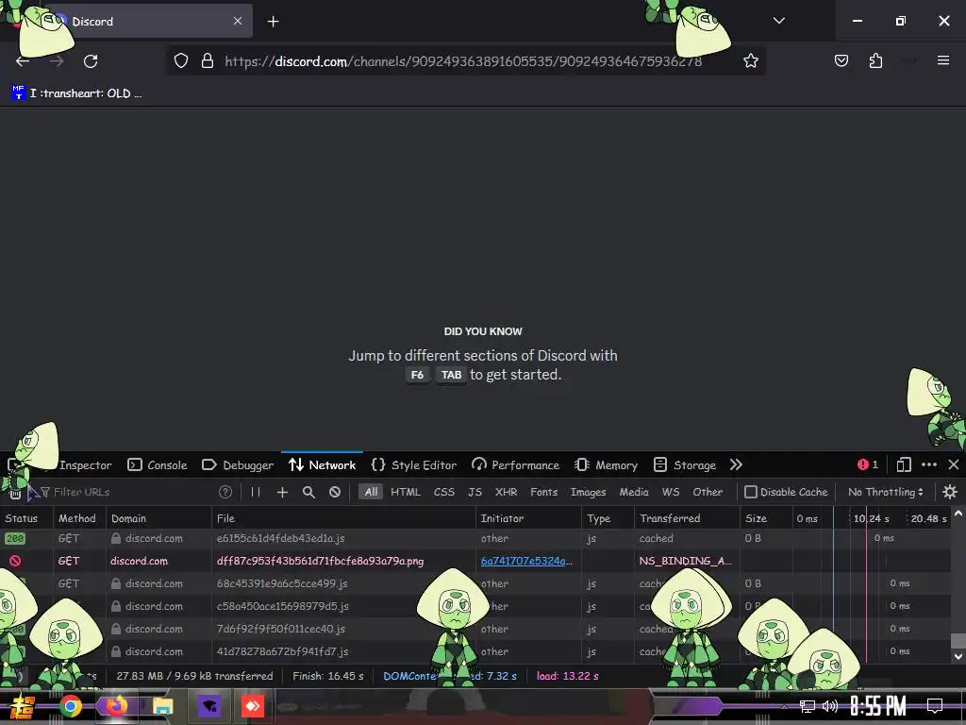Filter requests by Fonts
The image size is (966, 725).
coord(544,492)
